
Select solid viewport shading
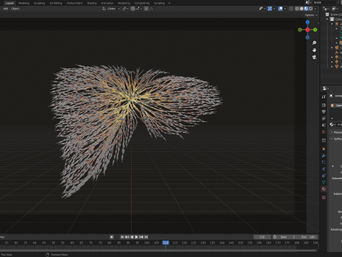coord(301,9)
